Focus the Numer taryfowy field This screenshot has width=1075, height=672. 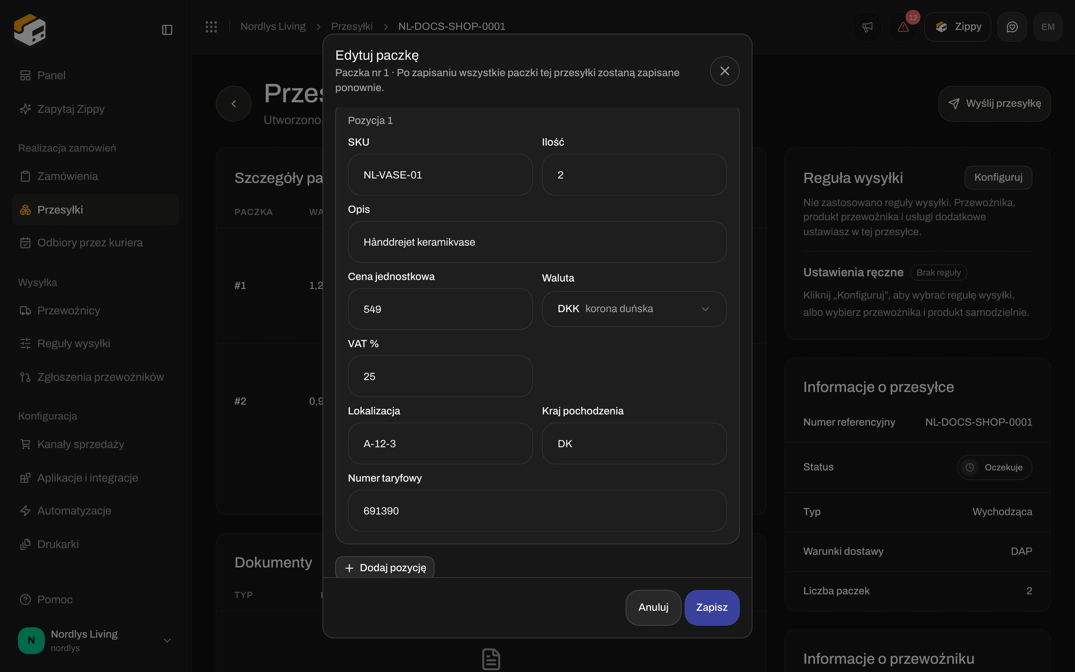click(537, 511)
